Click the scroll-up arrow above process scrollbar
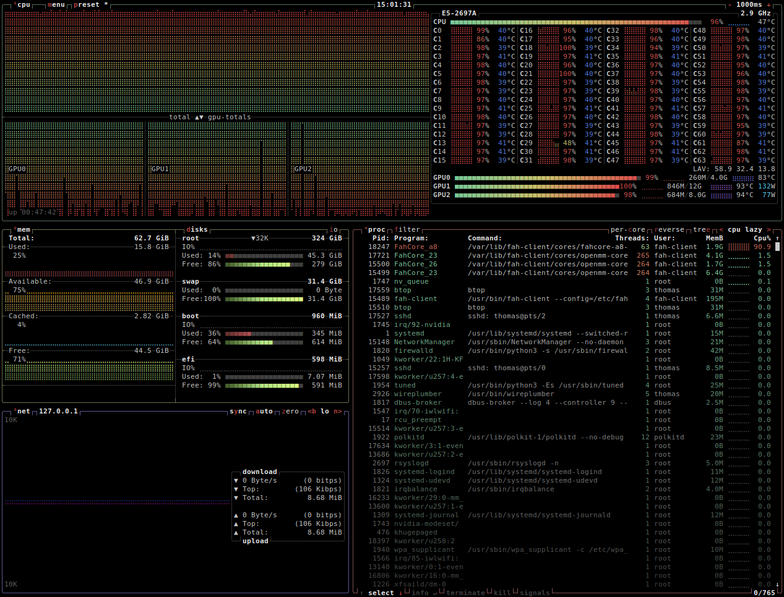784x597 pixels. tap(777, 239)
